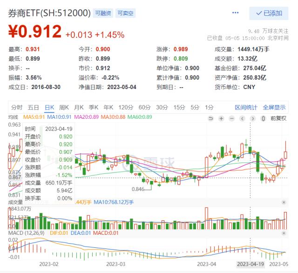Click the 货币单位 CNY value

click(249, 87)
